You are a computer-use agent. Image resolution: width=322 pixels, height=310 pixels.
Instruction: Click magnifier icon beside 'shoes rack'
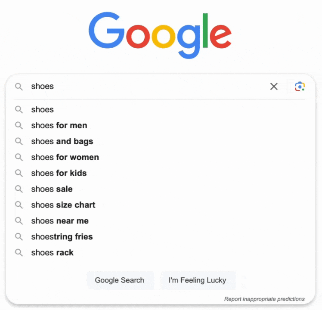pyautogui.click(x=19, y=252)
